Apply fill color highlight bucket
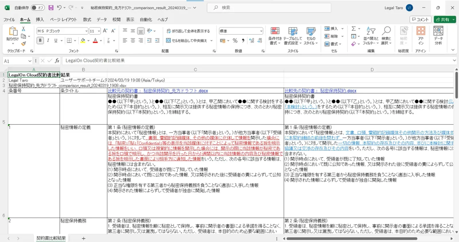This screenshot has height=242, width=459. point(83,41)
